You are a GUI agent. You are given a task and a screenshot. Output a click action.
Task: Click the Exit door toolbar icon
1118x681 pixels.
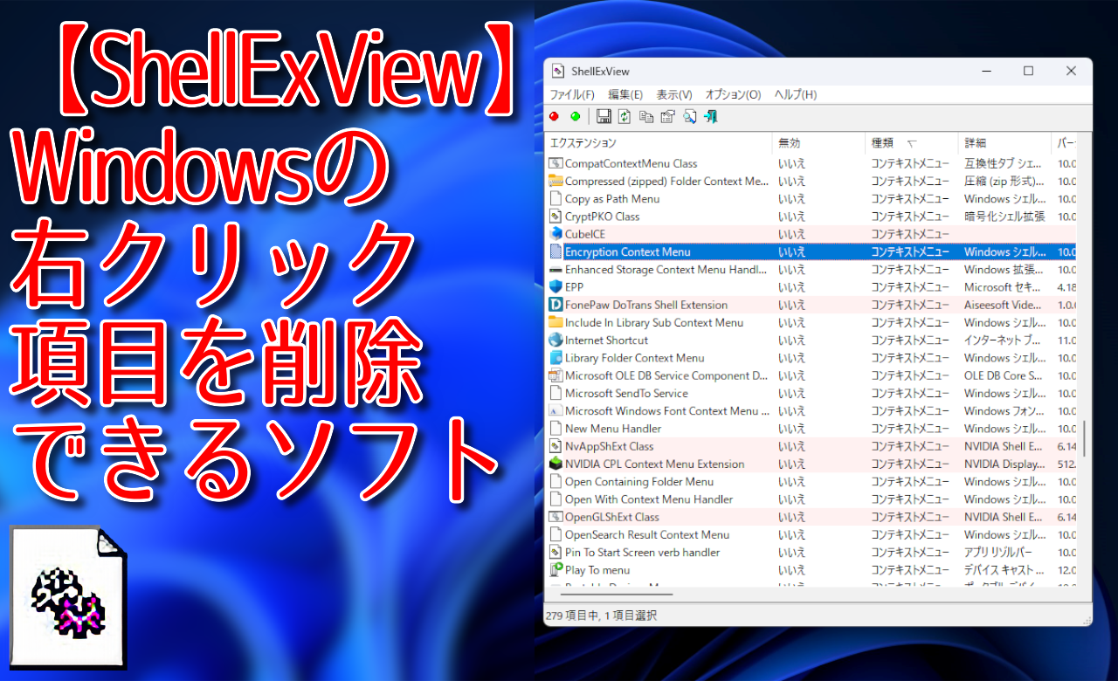coord(711,116)
